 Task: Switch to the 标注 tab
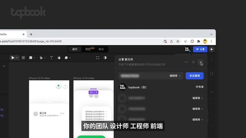(101, 49)
